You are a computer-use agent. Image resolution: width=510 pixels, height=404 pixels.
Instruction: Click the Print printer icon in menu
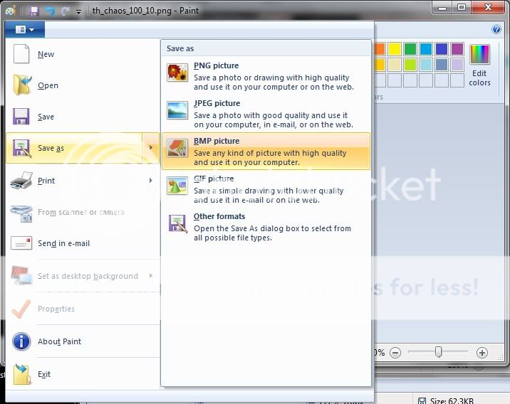click(x=21, y=181)
